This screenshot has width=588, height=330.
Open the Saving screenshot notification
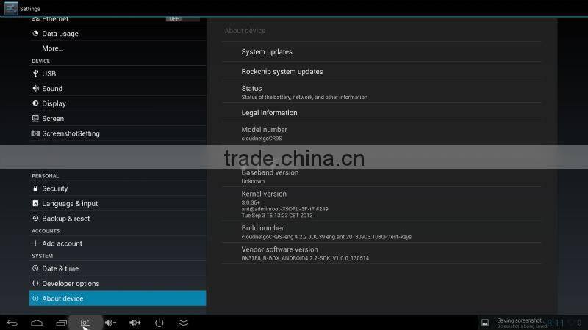[x=521, y=323]
